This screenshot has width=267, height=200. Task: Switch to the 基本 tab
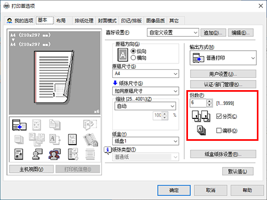(x=44, y=20)
